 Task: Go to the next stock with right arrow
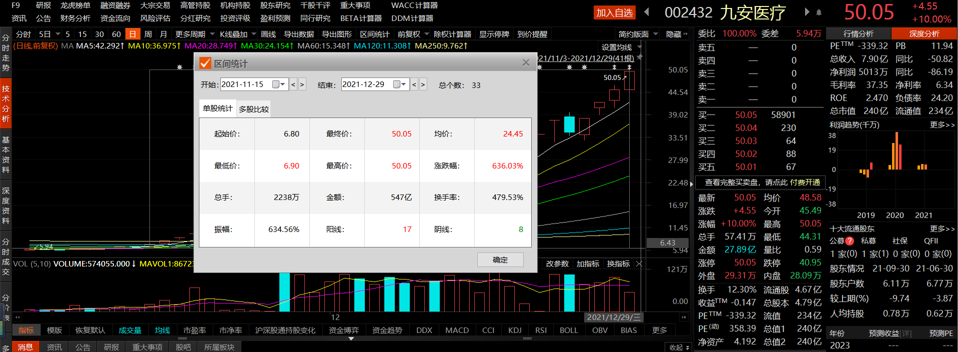point(807,12)
